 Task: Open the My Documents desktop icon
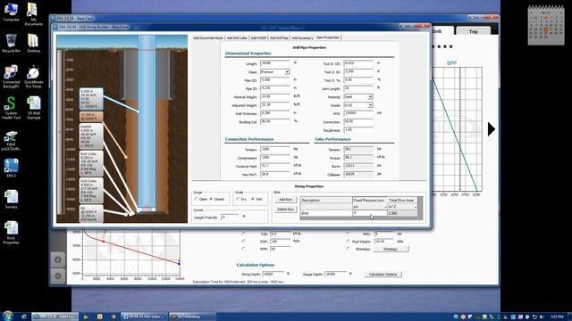[33, 14]
